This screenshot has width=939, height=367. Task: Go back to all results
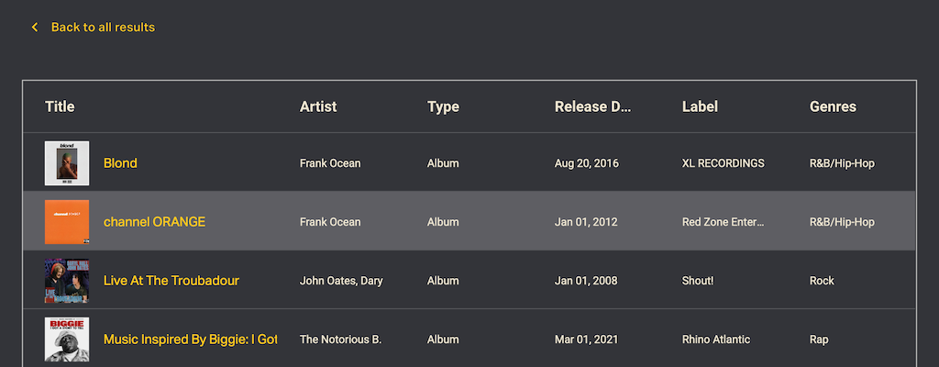[103, 28]
